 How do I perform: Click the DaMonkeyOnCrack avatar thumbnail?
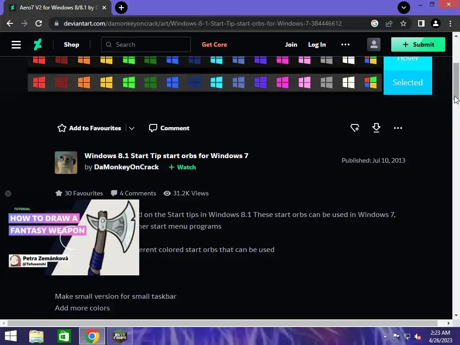[66, 163]
